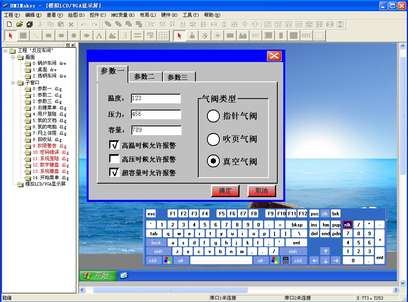Collapse the 子窗口 folder node
Image resolution: width=408 pixels, height=302 pixels.
tap(13, 83)
